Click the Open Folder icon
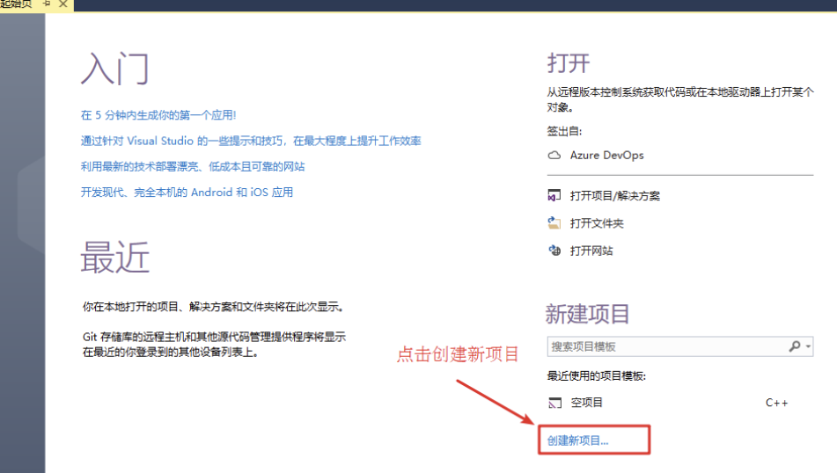The width and height of the screenshot is (837, 473). pyautogui.click(x=554, y=223)
